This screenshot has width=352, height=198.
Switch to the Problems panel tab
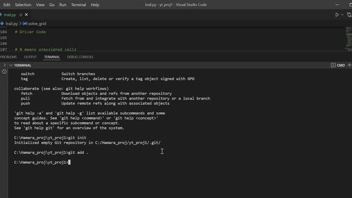(8, 57)
